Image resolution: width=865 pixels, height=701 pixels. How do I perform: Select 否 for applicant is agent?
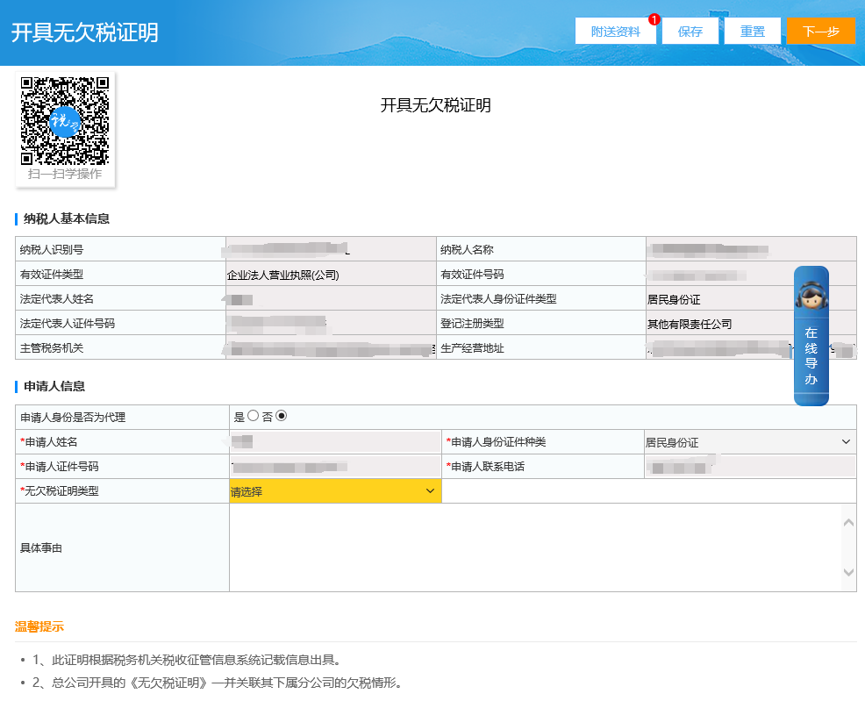[282, 416]
